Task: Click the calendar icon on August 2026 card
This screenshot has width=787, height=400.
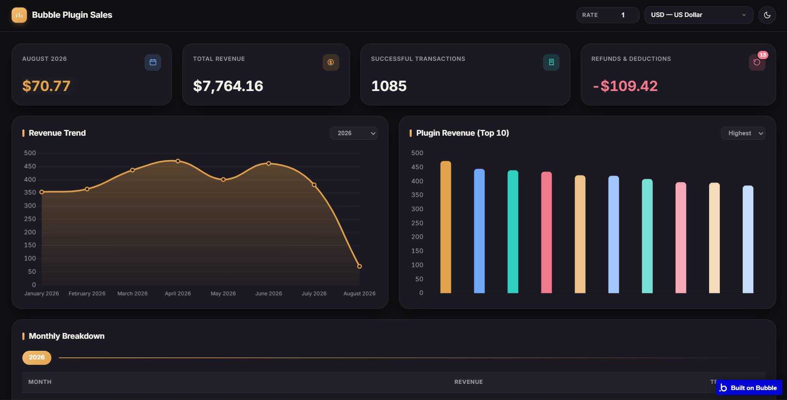Action: pyautogui.click(x=153, y=62)
